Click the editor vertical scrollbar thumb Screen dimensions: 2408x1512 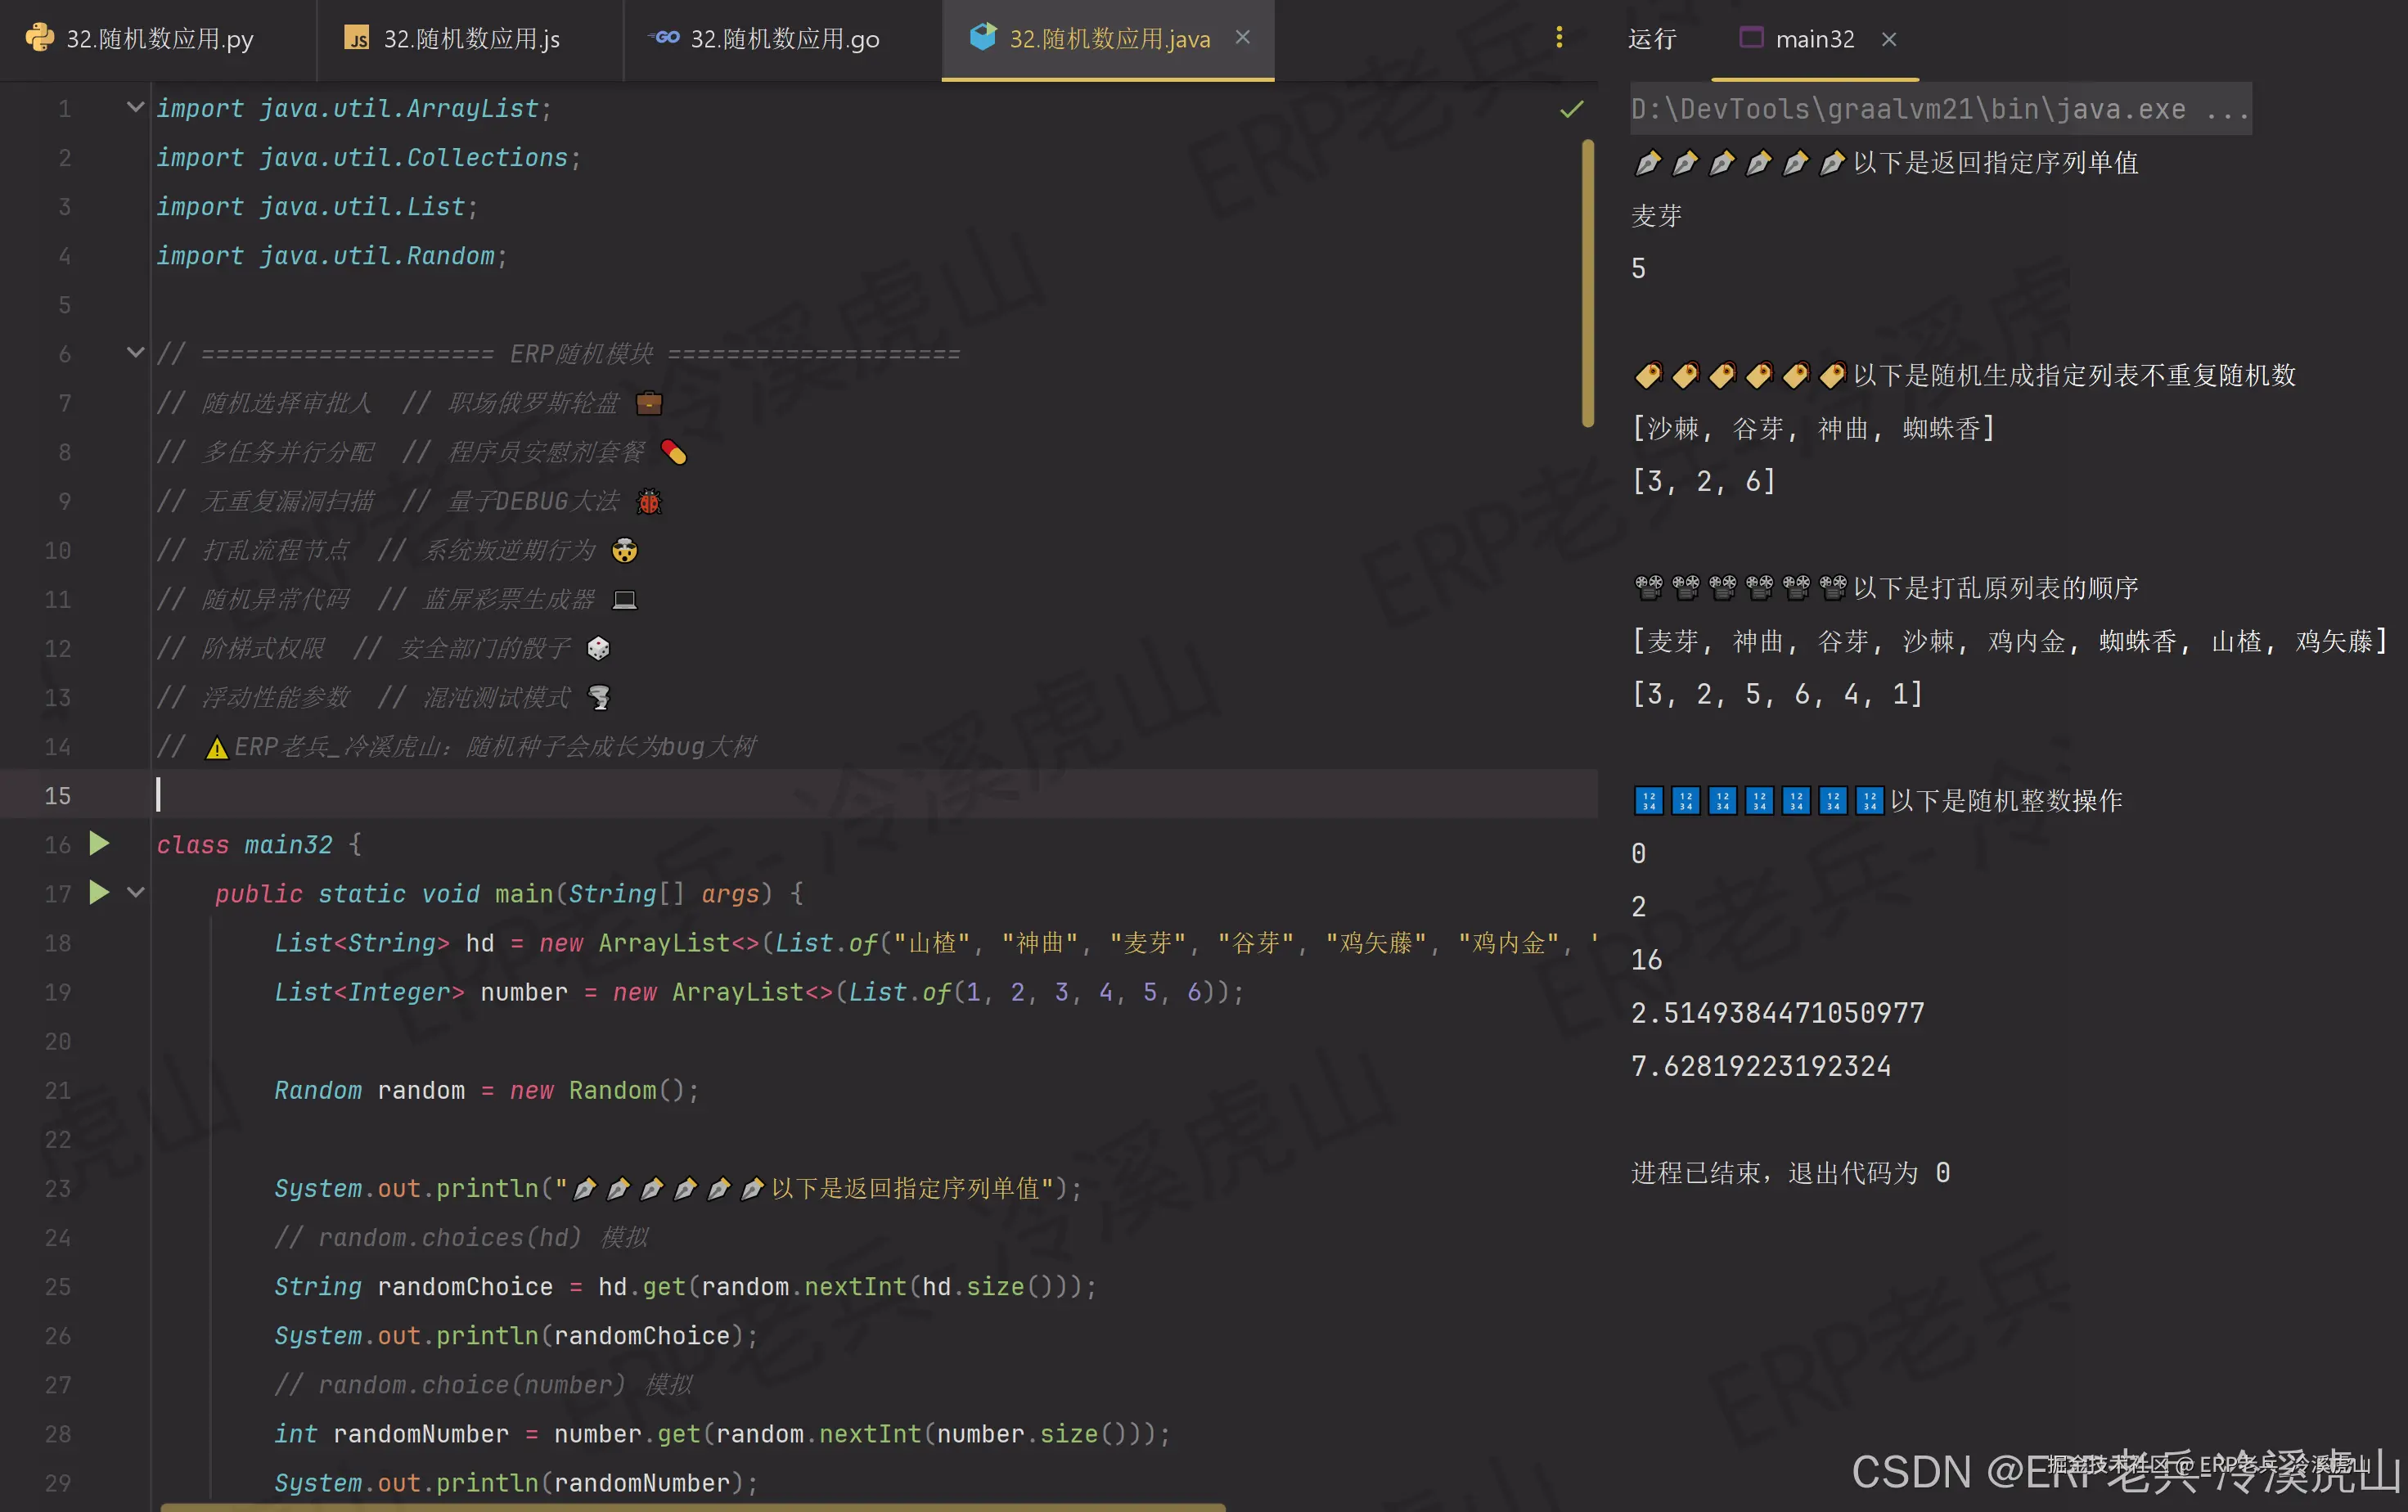pos(1587,283)
